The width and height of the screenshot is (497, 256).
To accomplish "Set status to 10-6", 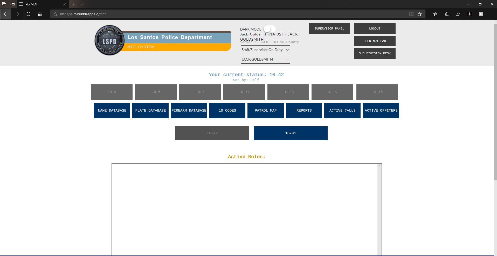I will click(156, 92).
